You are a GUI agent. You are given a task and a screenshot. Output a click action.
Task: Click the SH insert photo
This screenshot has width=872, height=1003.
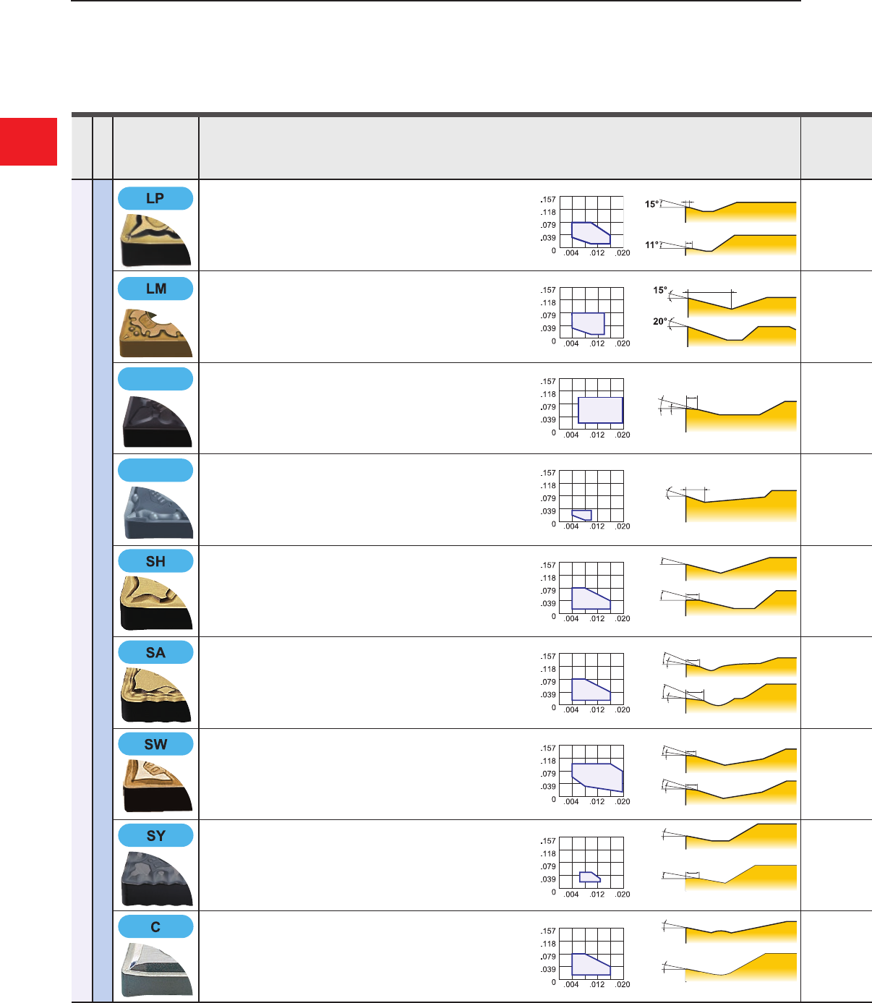(155, 603)
